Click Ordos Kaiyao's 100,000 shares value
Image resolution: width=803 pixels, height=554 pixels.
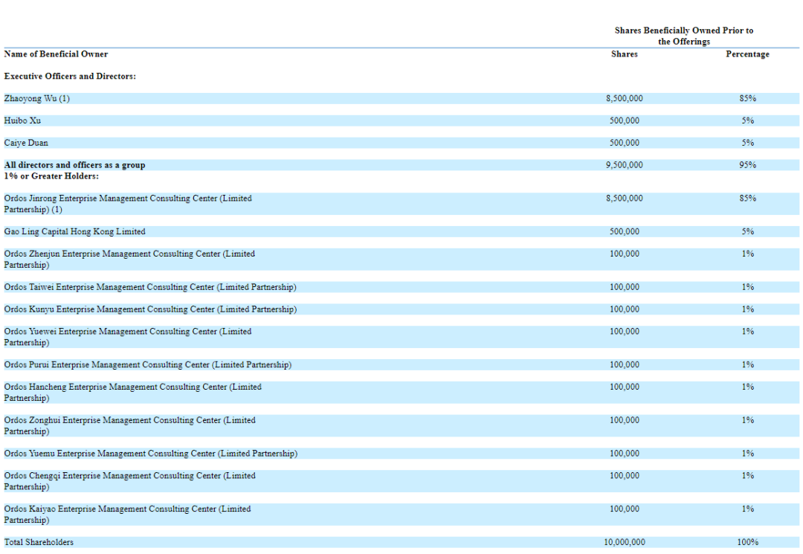(x=625, y=509)
